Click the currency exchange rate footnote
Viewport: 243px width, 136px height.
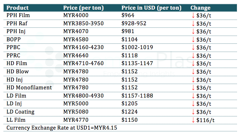point(62,128)
